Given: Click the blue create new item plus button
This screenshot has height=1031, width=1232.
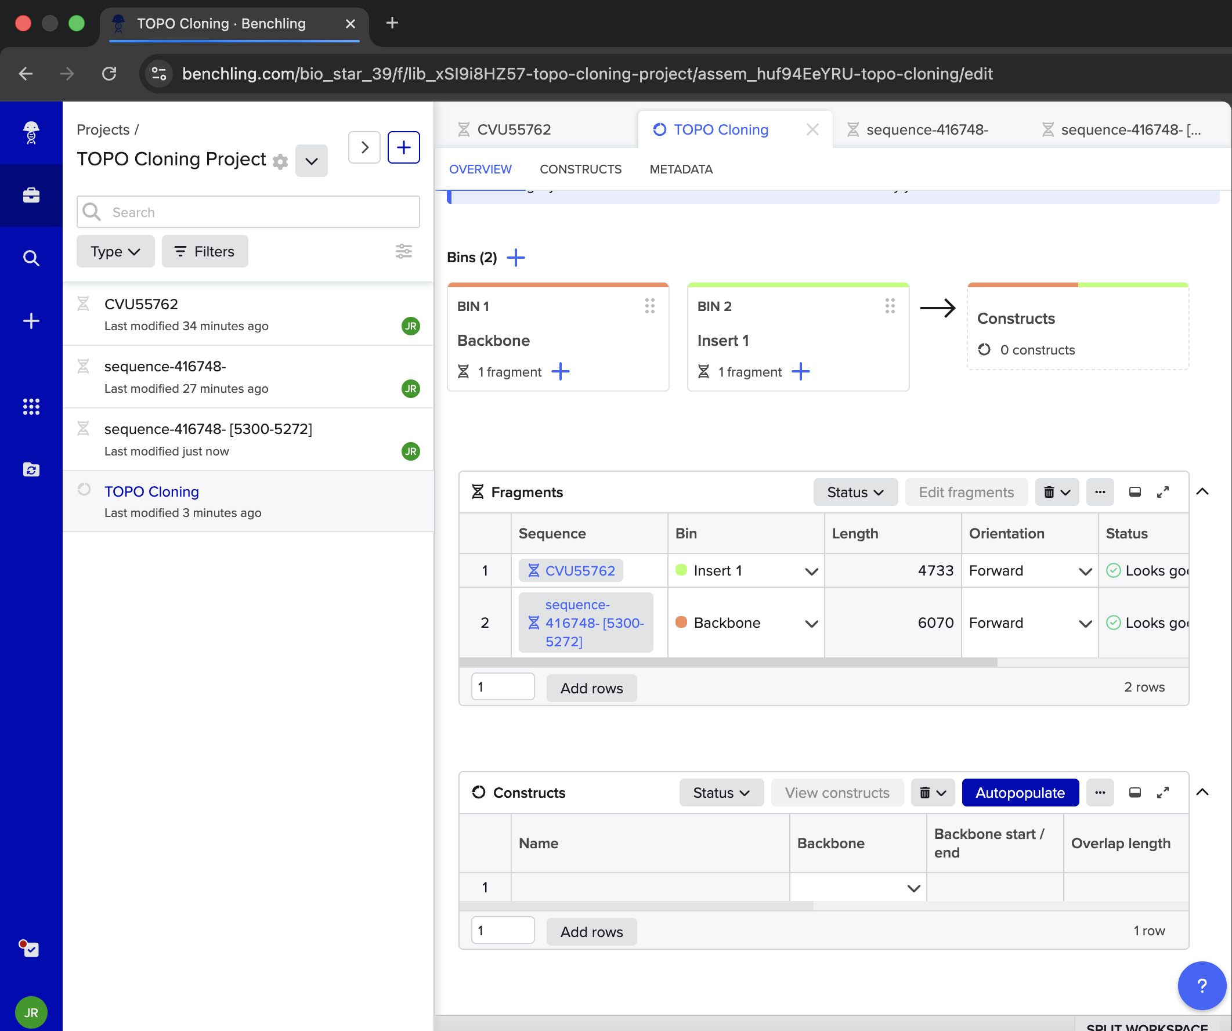Looking at the screenshot, I should click(404, 147).
